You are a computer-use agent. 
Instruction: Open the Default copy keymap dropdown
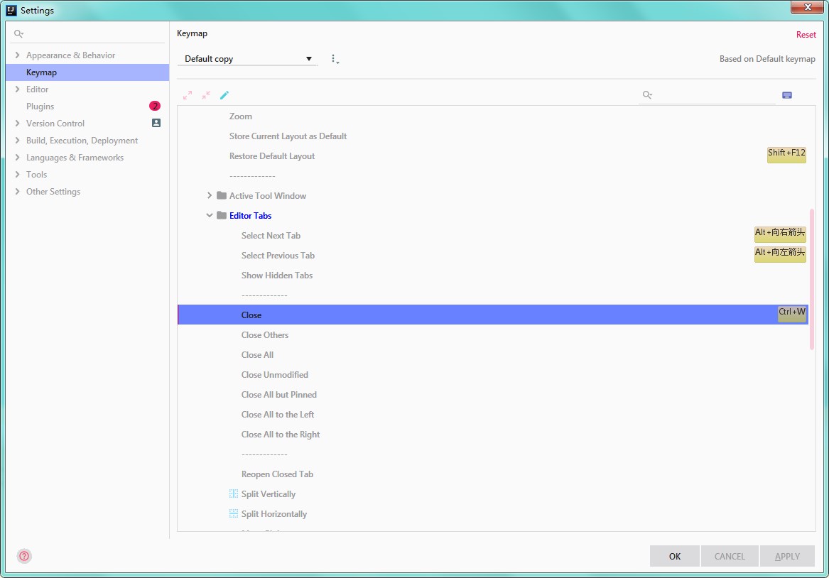(x=247, y=59)
